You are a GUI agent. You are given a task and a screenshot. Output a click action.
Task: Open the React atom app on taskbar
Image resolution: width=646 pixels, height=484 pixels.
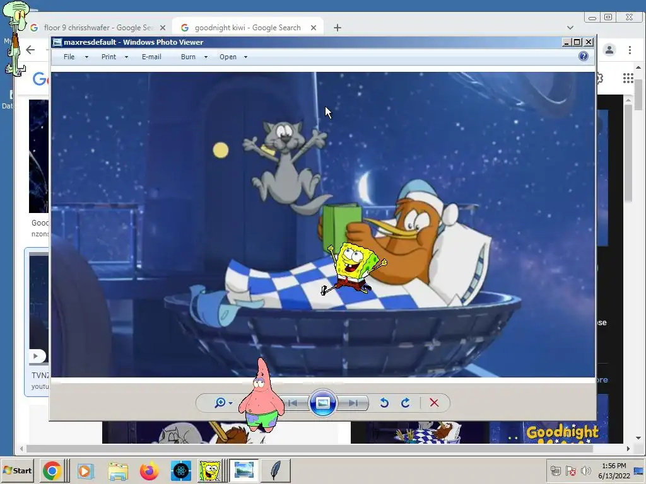tap(181, 471)
